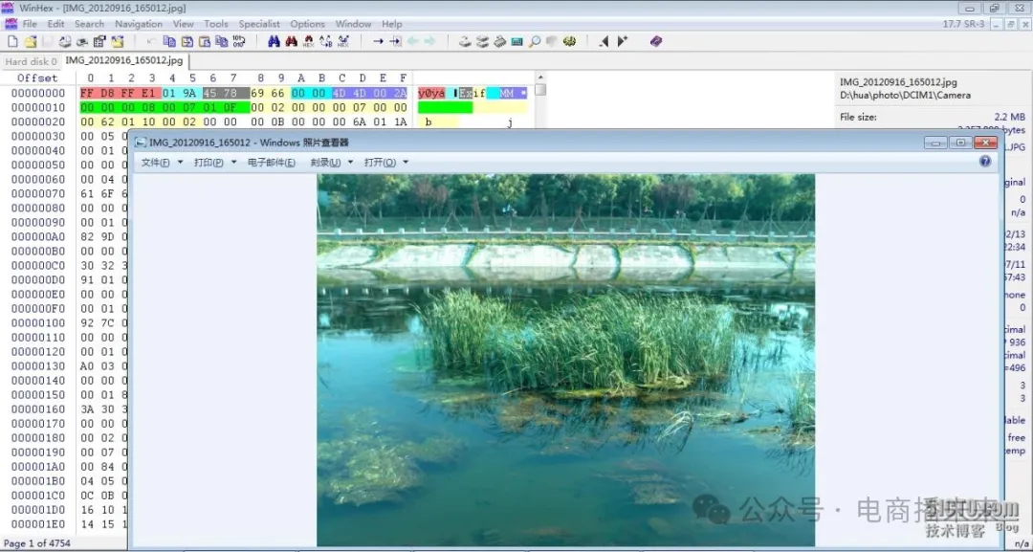This screenshot has height=552, width=1033.
Task: Open the purple help book icon
Action: [656, 41]
